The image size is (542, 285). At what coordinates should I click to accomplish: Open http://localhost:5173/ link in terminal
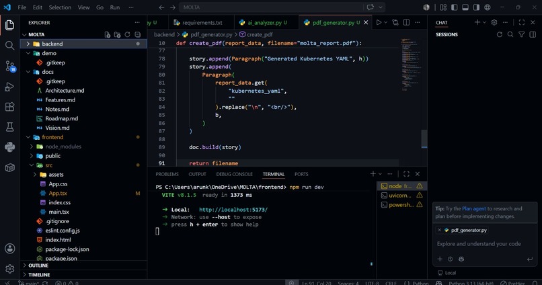[233, 209]
